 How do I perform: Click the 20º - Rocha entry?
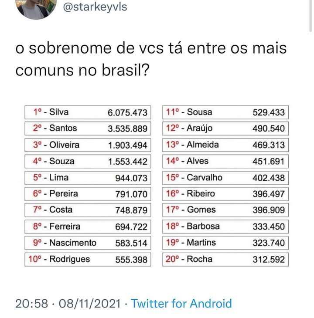pos(189,259)
